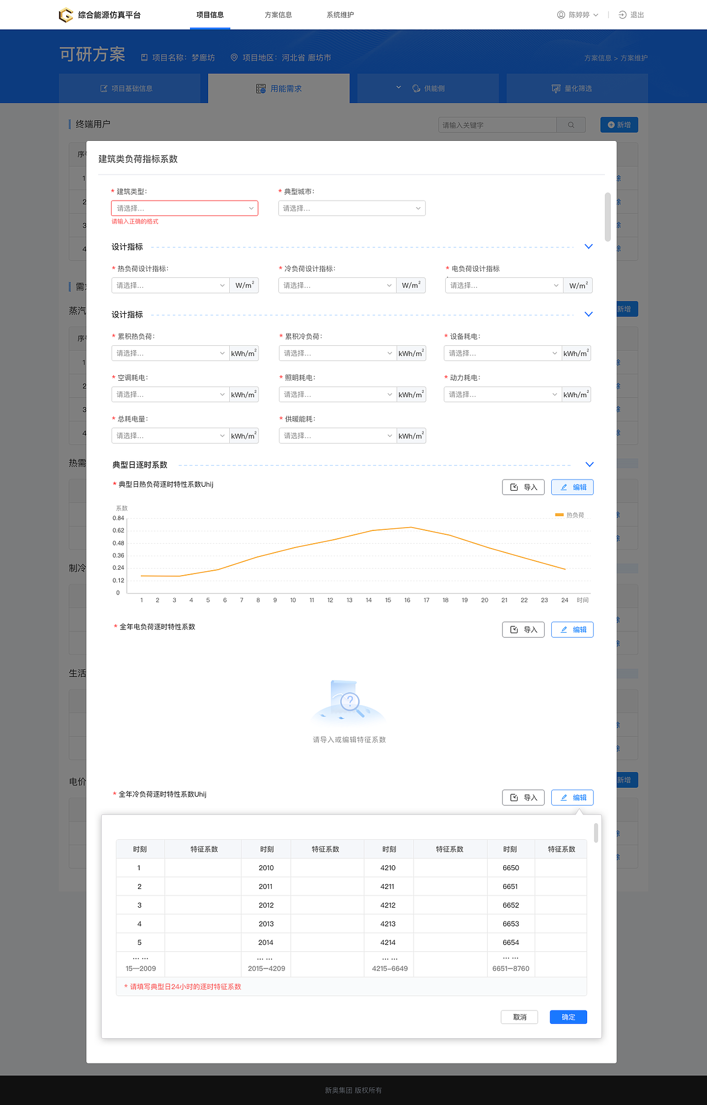This screenshot has height=1105, width=707.
Task: Click the dialog's vertical scrollbar
Action: pyautogui.click(x=608, y=217)
